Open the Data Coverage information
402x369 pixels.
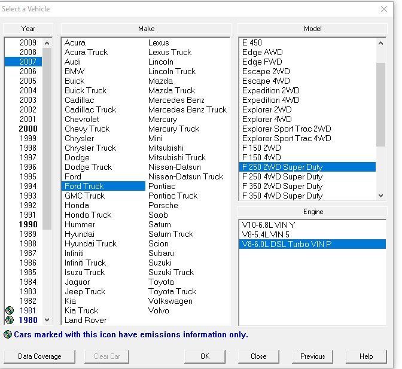(x=39, y=356)
